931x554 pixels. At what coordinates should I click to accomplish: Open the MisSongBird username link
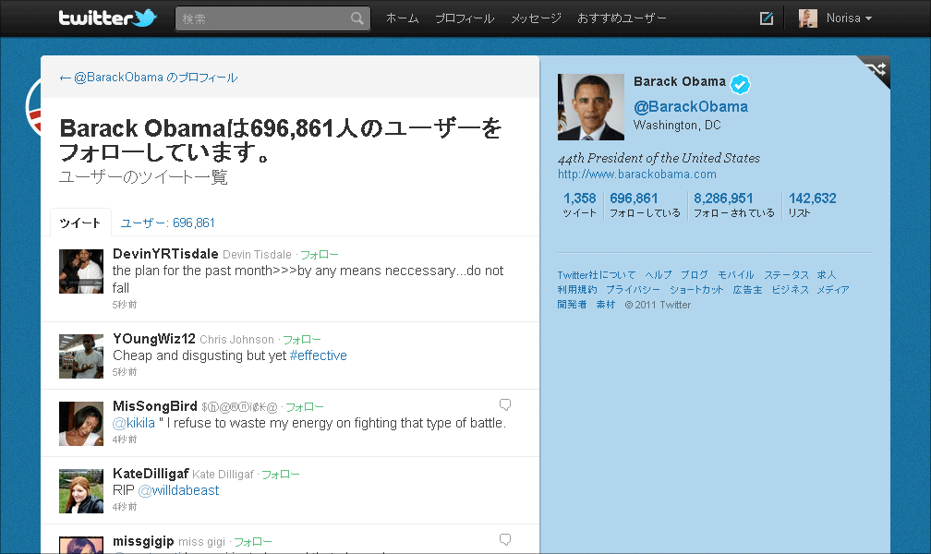(155, 406)
